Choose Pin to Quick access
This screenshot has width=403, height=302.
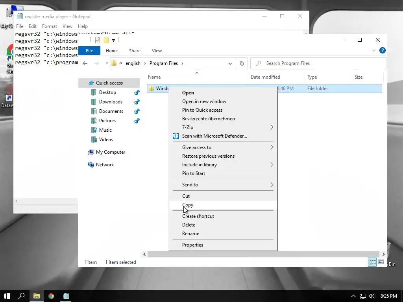click(223, 110)
